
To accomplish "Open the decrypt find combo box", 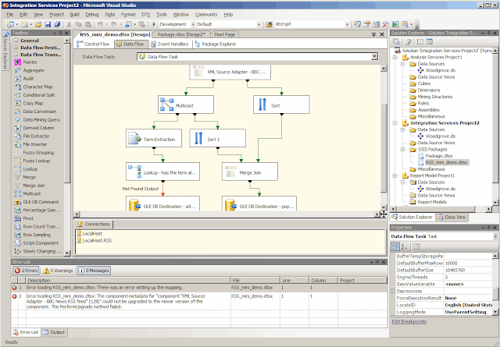I will click(347, 24).
